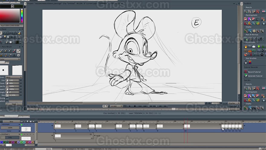Click the rainbow hue slider strip

(22, 16)
